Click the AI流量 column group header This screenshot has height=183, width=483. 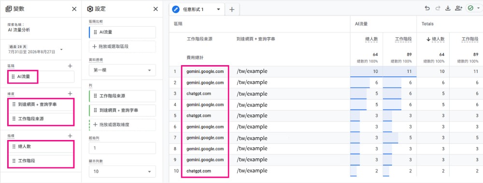pos(361,24)
